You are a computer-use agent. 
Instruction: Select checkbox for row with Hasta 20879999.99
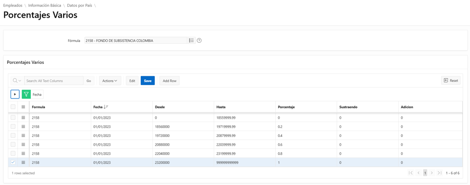(x=13, y=136)
